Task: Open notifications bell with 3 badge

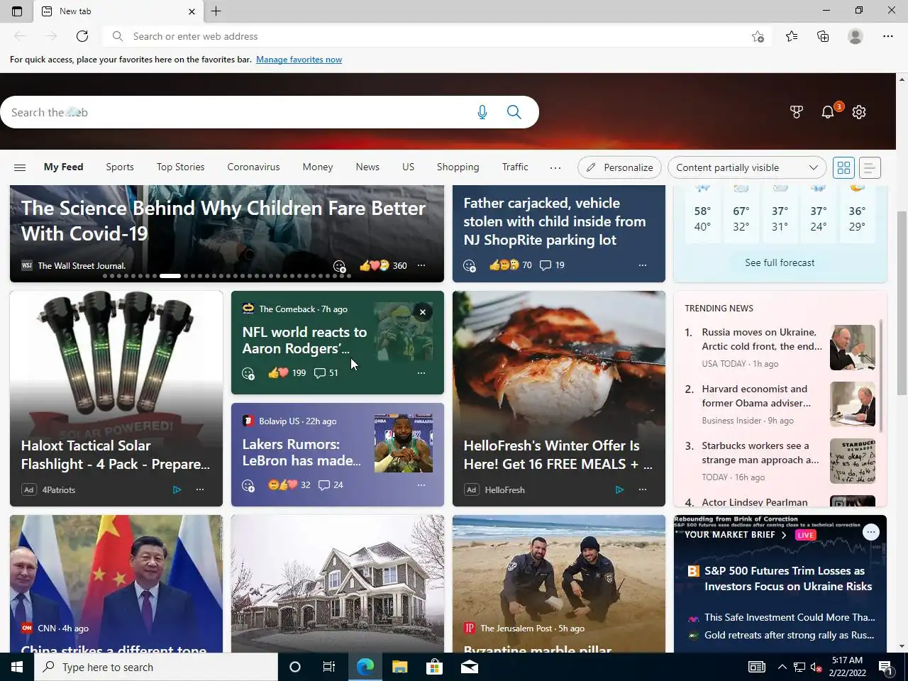Action: click(828, 112)
